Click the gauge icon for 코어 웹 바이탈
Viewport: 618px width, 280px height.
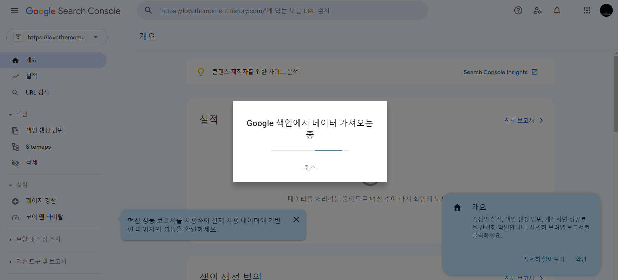[x=15, y=217]
